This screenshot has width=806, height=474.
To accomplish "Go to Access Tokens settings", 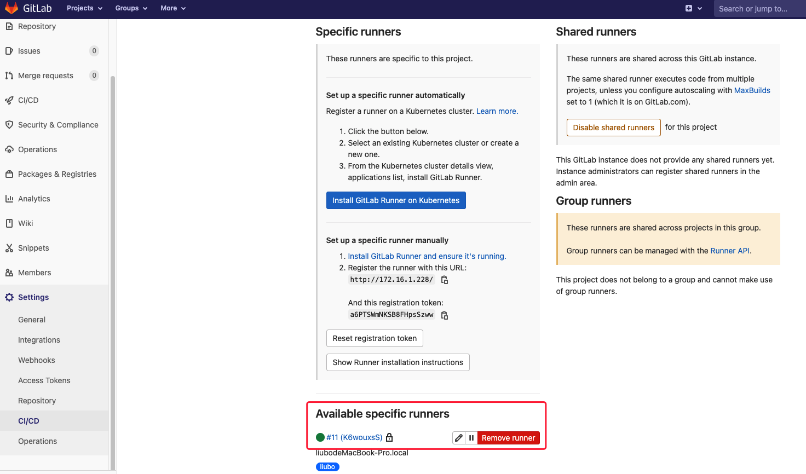I will [x=44, y=380].
